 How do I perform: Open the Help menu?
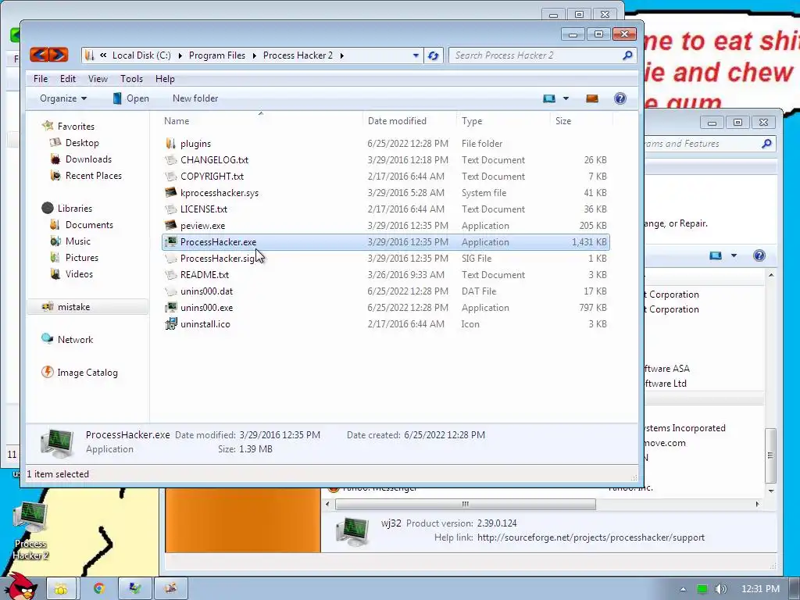click(165, 79)
